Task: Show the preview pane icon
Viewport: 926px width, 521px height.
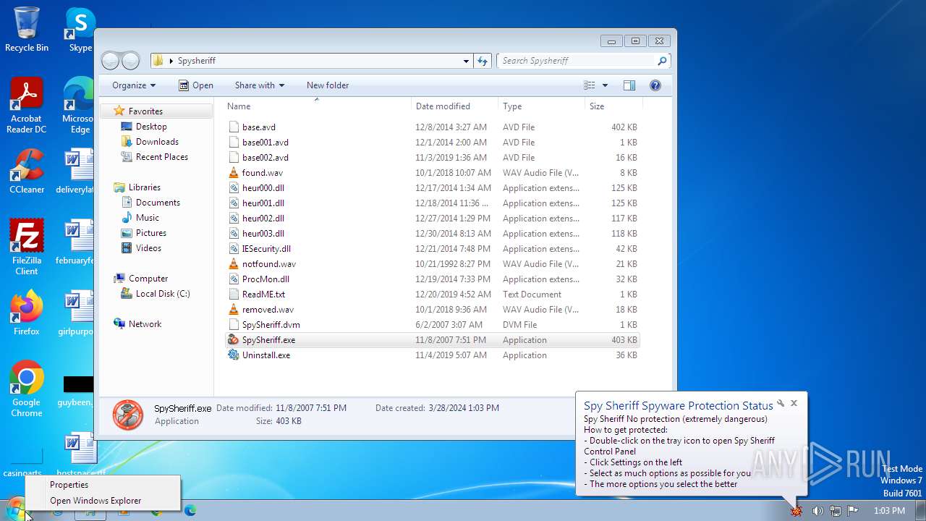Action: pos(629,85)
